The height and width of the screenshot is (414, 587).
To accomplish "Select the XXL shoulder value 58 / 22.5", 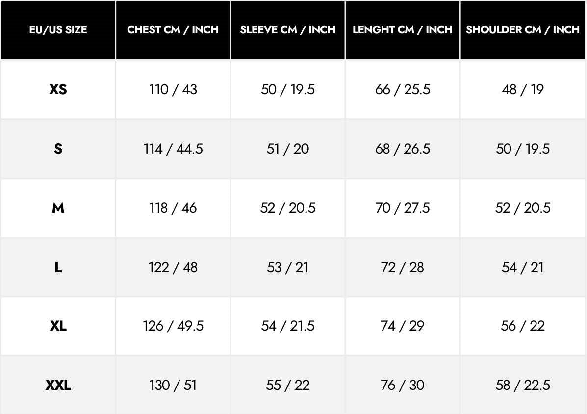I will (x=523, y=385).
